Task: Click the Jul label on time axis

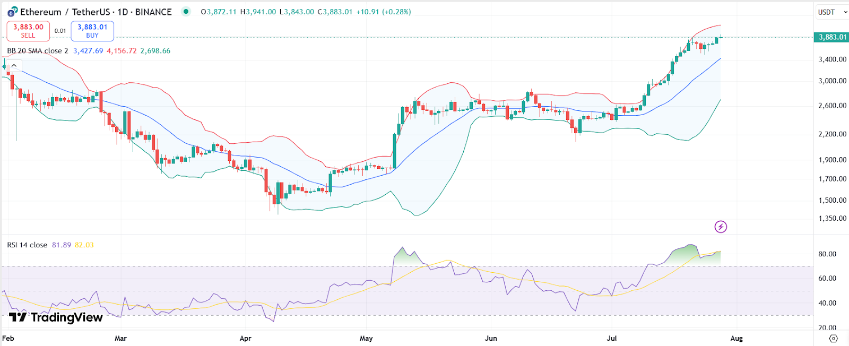Action: (612, 338)
